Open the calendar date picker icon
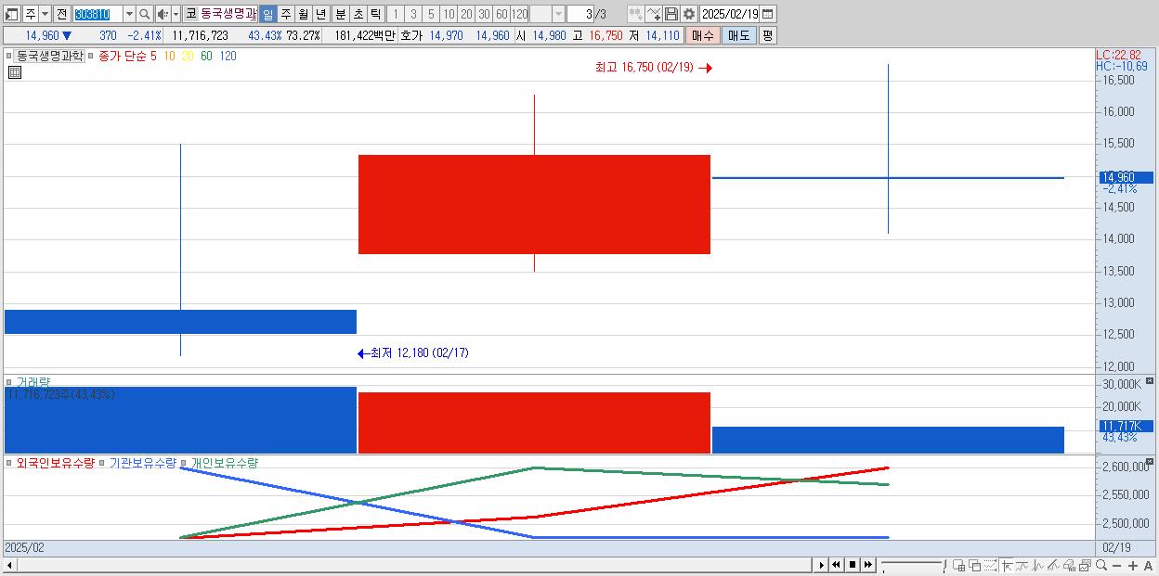 [x=768, y=14]
